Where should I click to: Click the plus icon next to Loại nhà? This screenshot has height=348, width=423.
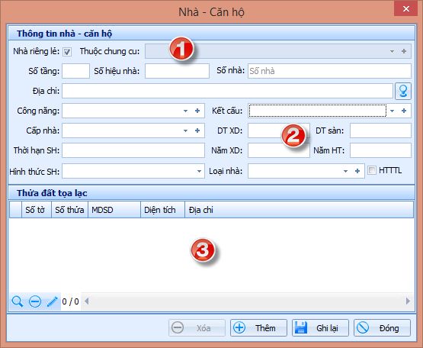tap(357, 171)
